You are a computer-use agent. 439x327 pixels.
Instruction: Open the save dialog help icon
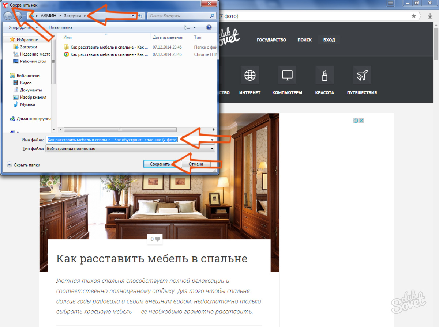point(209,27)
